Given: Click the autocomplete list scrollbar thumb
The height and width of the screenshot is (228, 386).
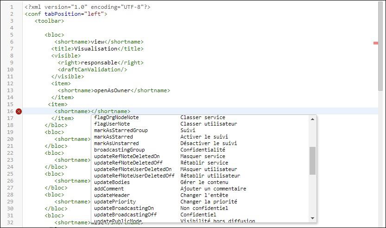Looking at the screenshot, I should [312, 161].
